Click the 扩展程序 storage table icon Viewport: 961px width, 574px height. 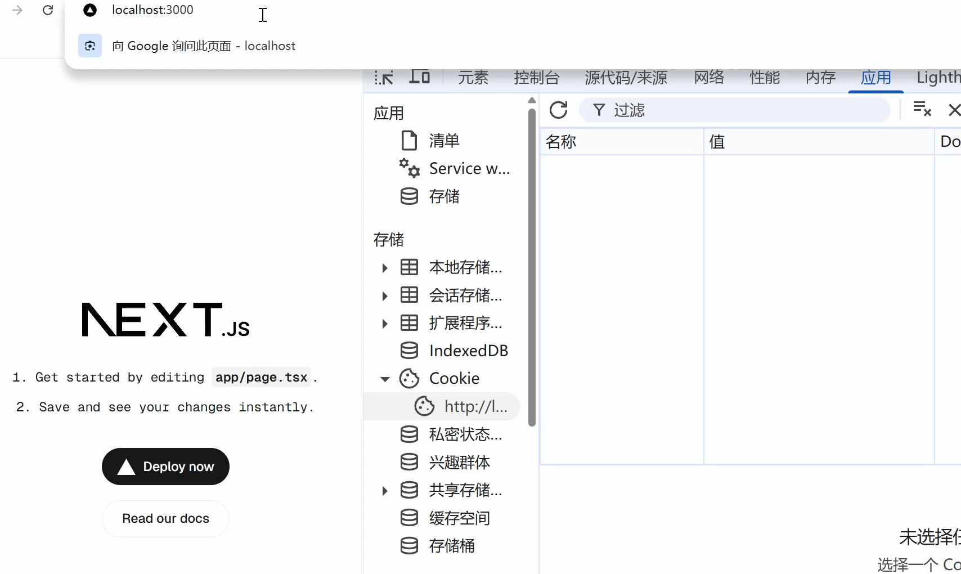(x=409, y=323)
